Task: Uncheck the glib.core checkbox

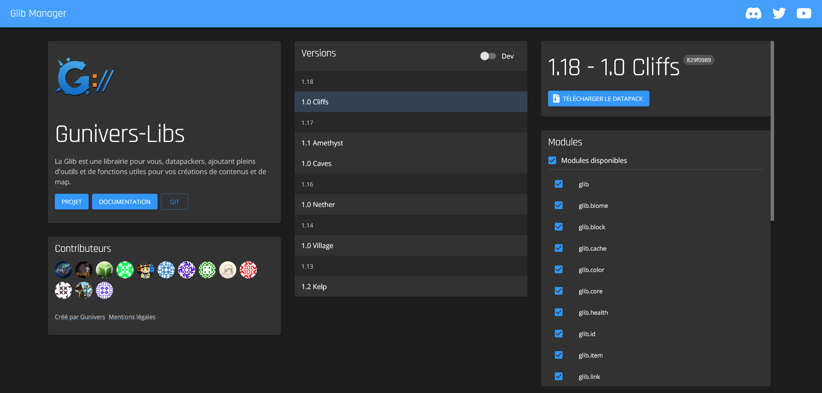Action: click(559, 291)
